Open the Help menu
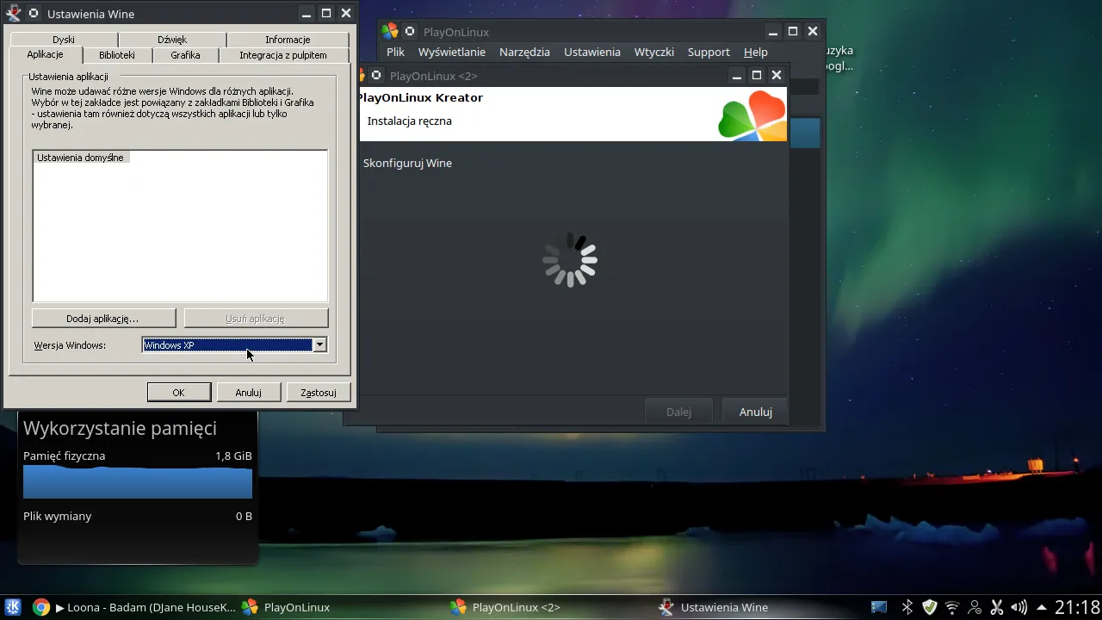The image size is (1102, 620). click(x=756, y=52)
